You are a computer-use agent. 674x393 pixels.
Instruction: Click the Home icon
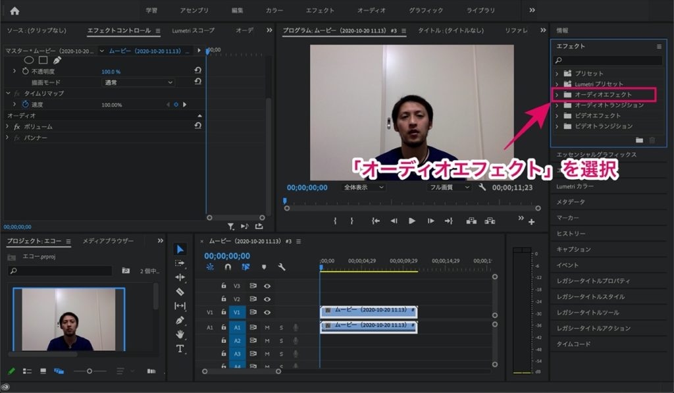(x=14, y=11)
